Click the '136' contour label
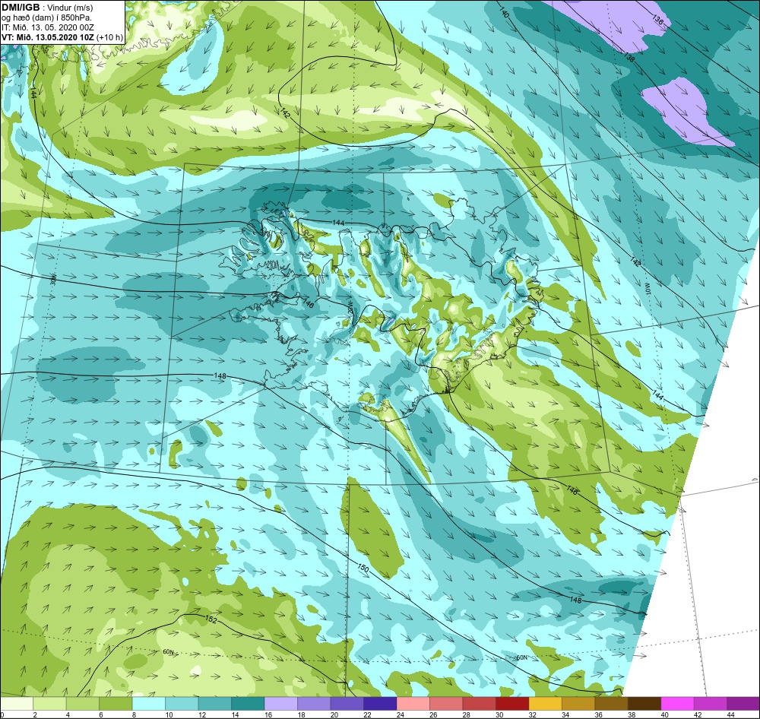 click(x=657, y=19)
